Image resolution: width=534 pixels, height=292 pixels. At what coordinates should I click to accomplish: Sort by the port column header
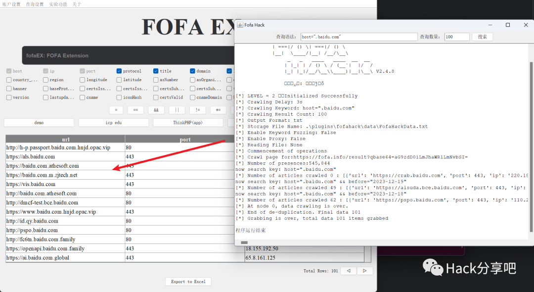tap(185, 140)
